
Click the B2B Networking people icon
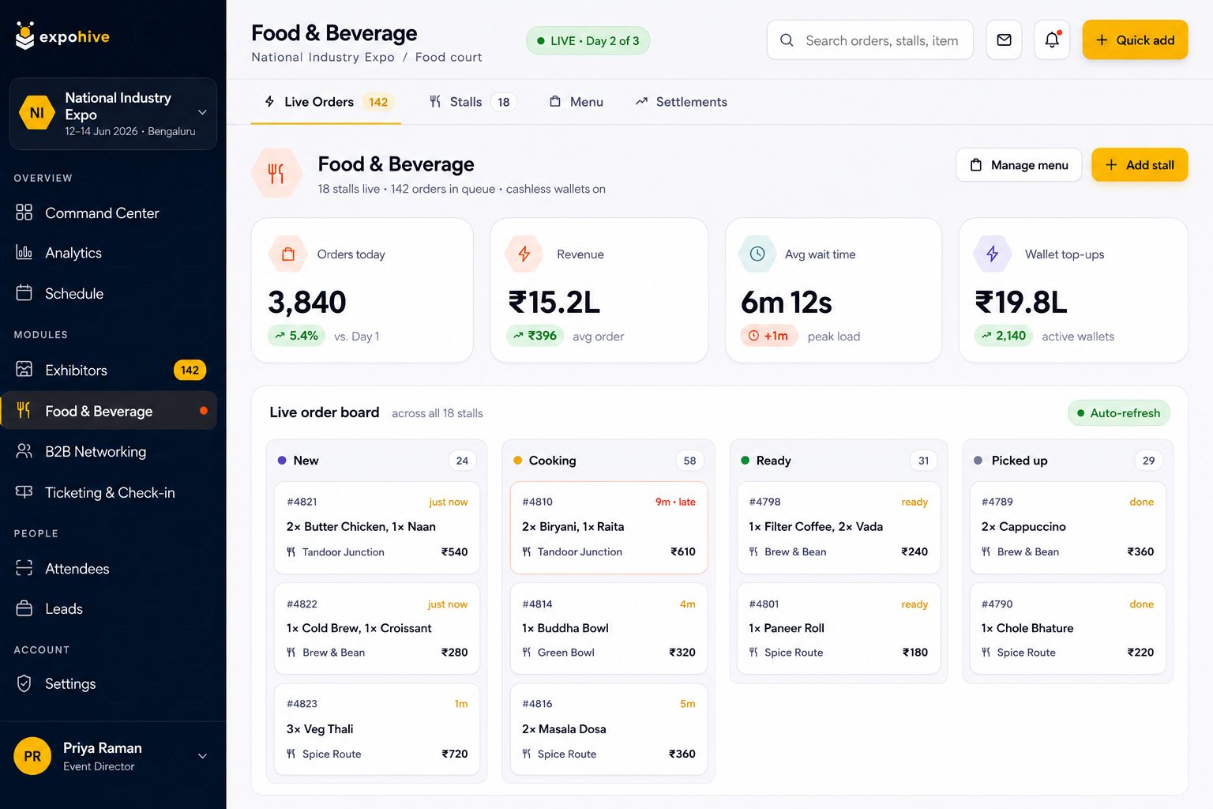click(24, 451)
